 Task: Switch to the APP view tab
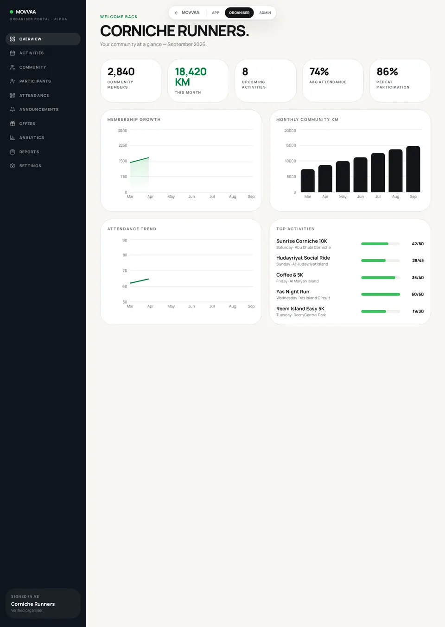(216, 13)
